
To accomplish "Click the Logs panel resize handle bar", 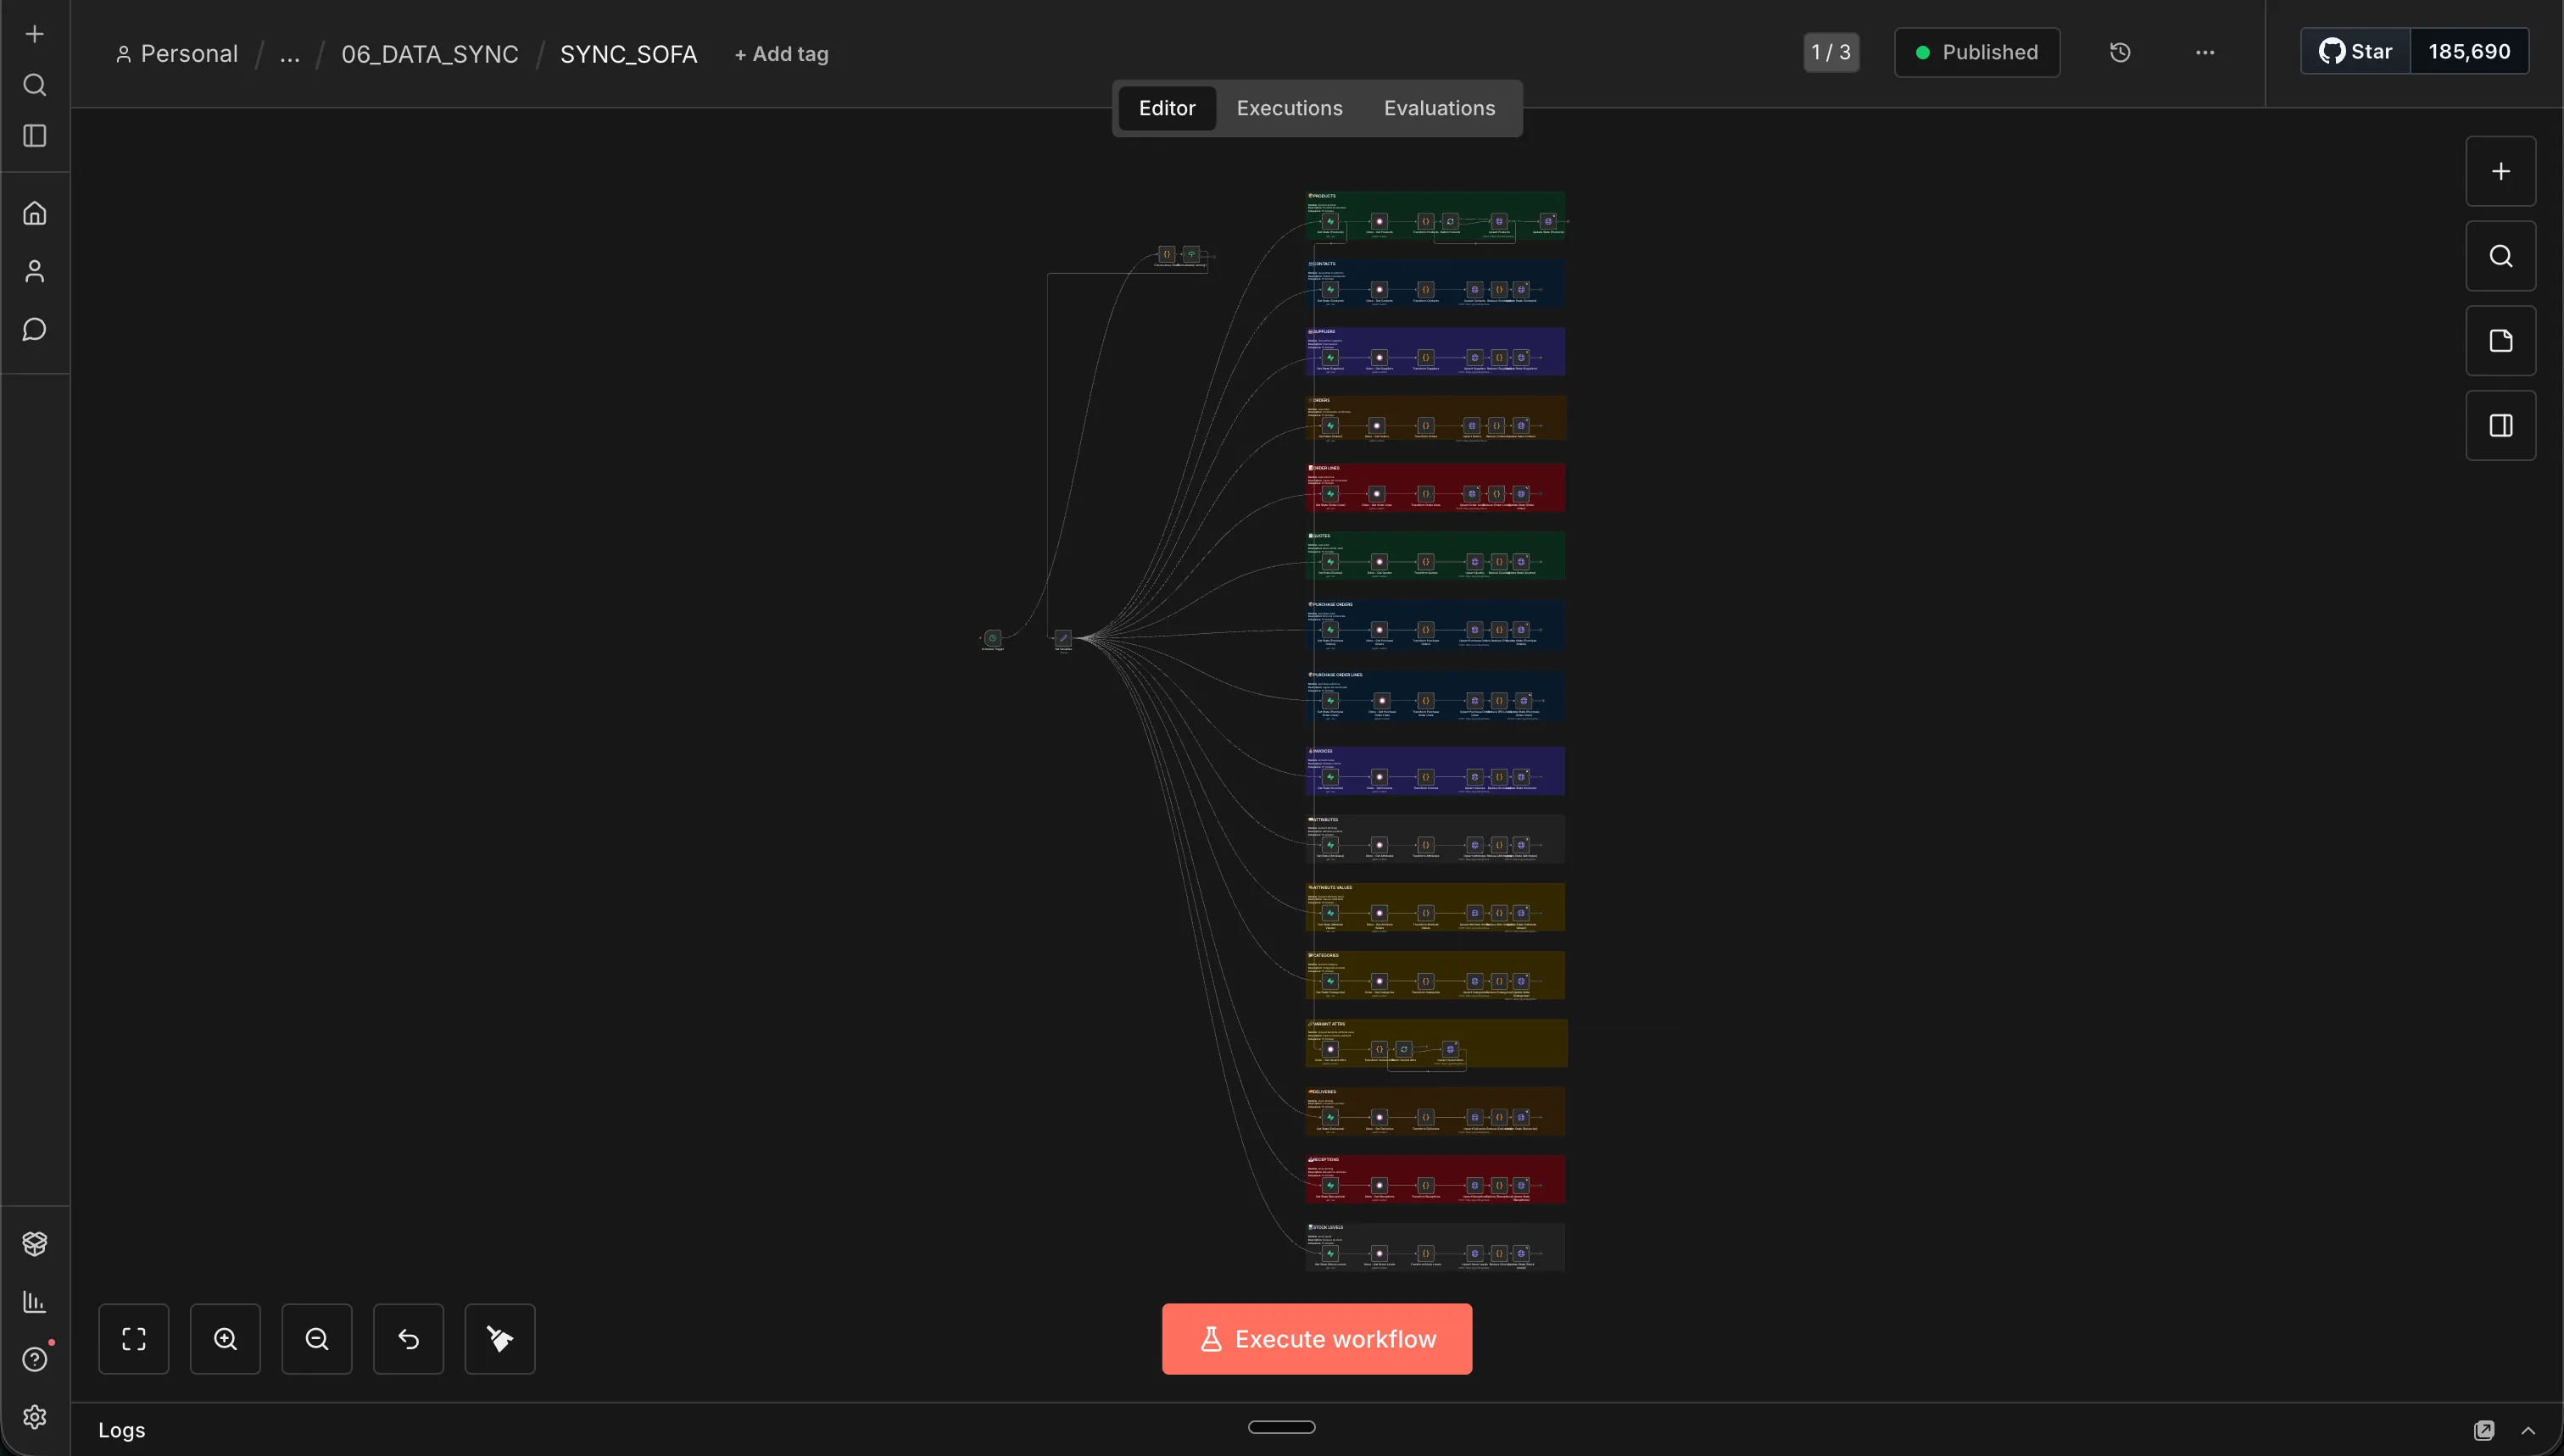I will (1281, 1427).
